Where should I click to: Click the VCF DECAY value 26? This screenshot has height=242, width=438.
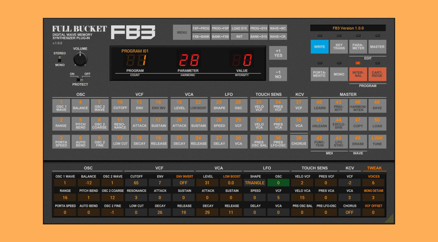click(x=160, y=212)
